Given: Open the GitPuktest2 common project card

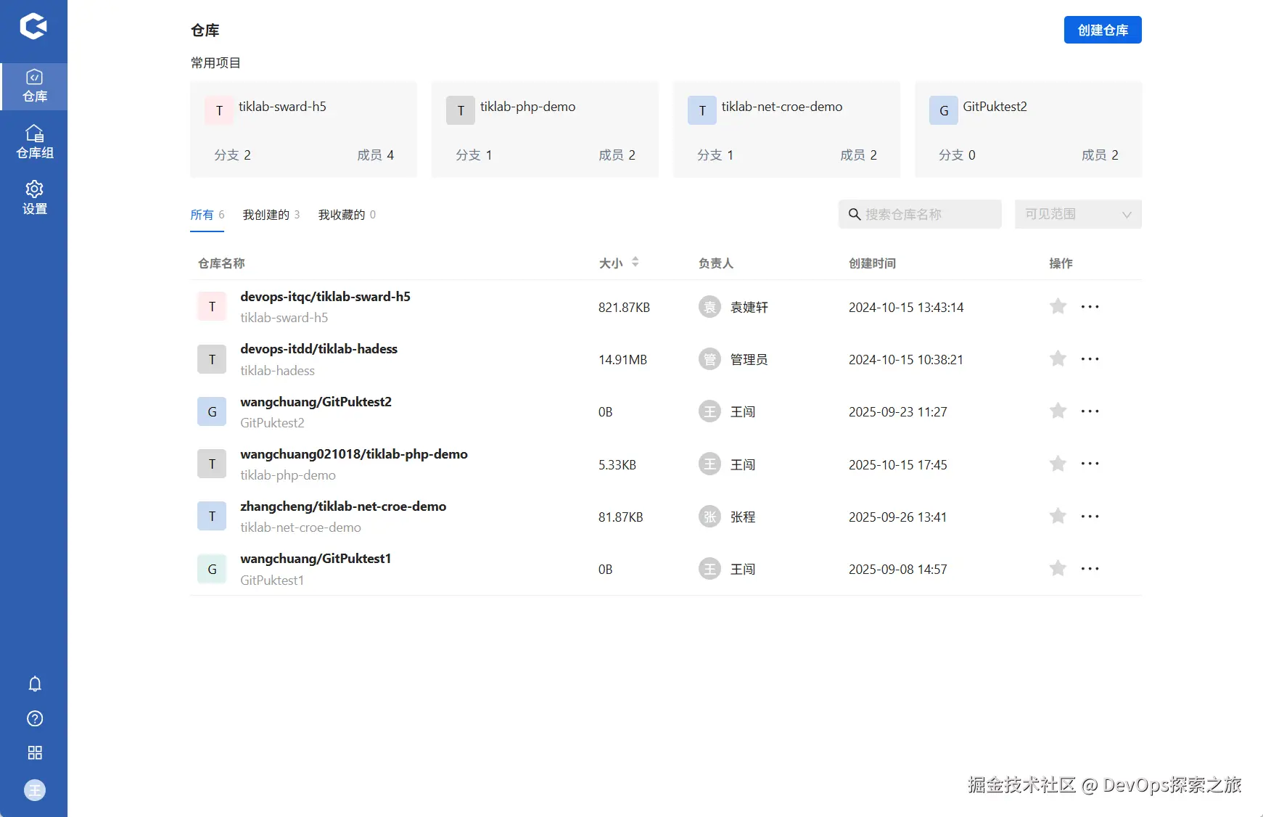Looking at the screenshot, I should [1028, 129].
